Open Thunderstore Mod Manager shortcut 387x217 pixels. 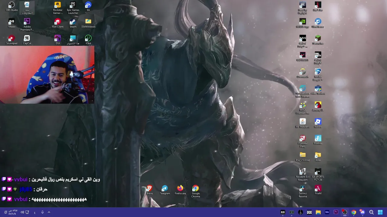click(302, 91)
